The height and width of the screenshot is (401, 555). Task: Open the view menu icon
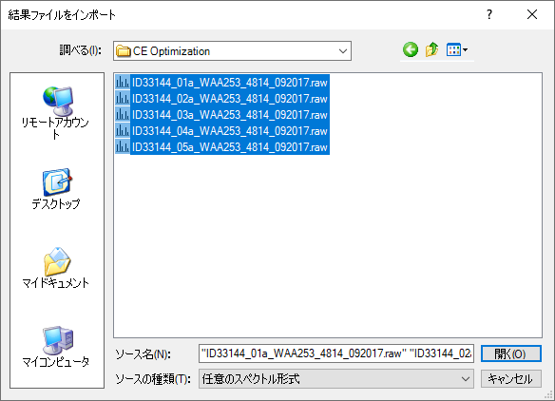pos(453,50)
